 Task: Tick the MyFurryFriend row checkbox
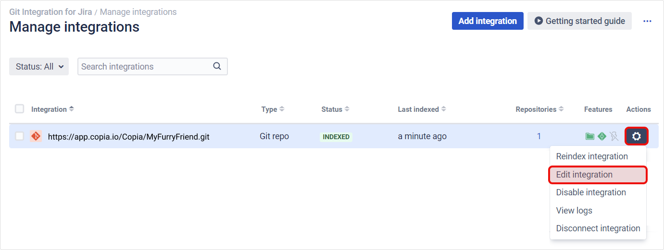point(19,136)
